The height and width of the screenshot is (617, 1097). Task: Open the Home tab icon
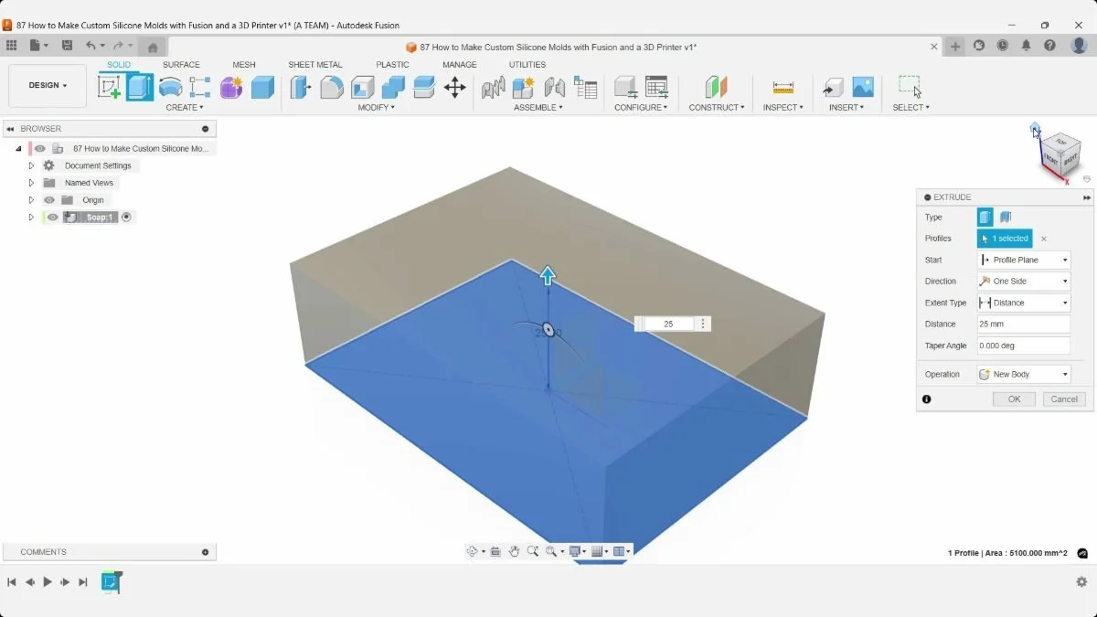(x=153, y=48)
